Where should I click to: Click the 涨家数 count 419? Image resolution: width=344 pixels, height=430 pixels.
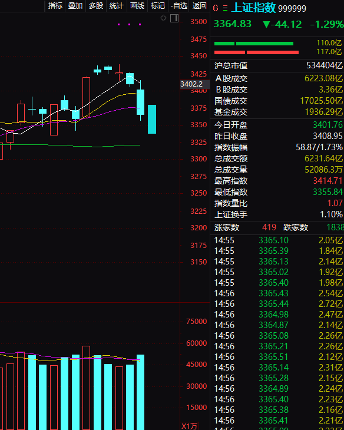[x=269, y=227]
